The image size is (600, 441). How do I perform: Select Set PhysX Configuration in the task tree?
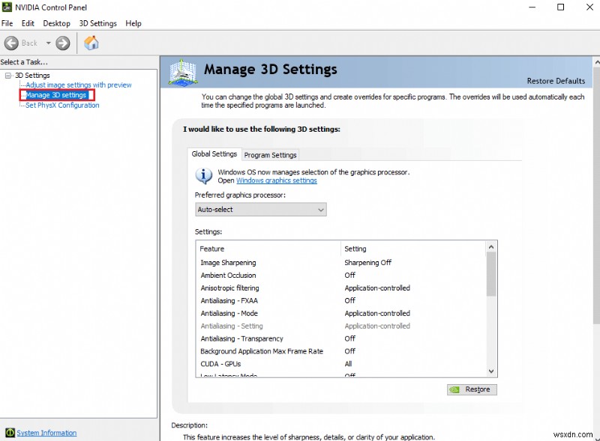[62, 106]
